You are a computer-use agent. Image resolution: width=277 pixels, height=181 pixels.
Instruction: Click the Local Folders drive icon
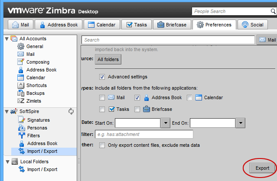[x=15, y=162]
